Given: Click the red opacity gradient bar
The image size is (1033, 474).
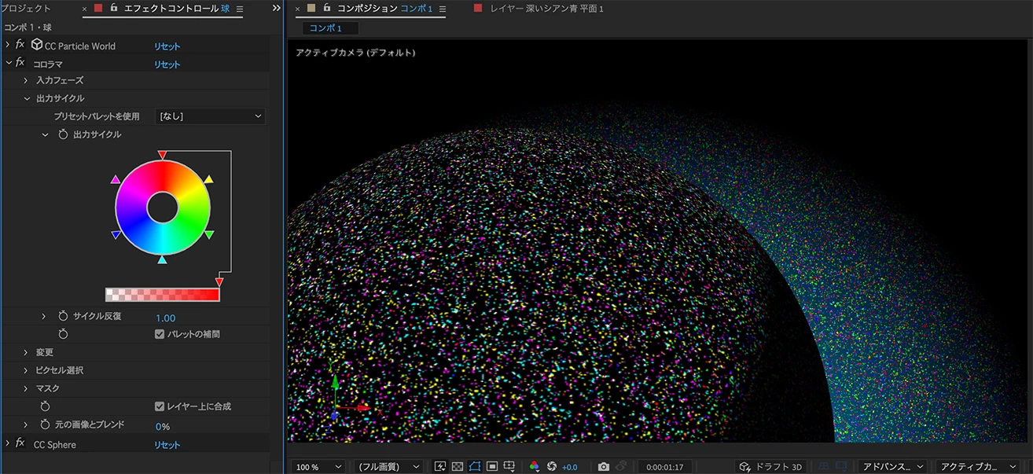Looking at the screenshot, I should tap(163, 295).
